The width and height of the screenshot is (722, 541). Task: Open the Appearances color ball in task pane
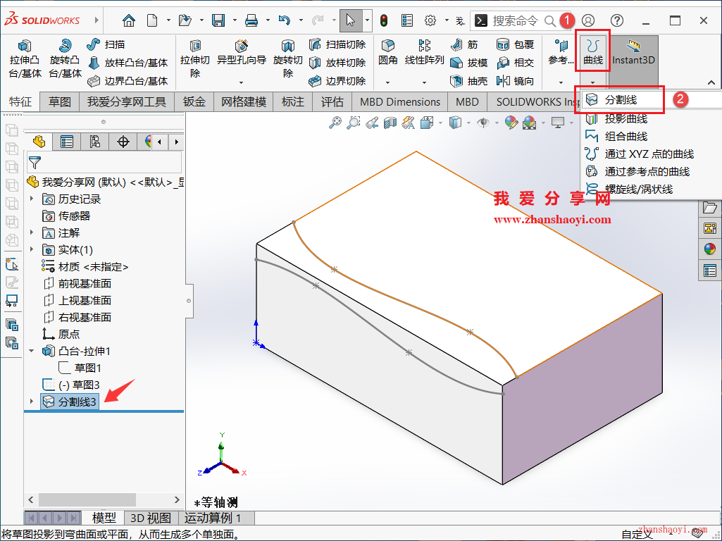coord(709,249)
